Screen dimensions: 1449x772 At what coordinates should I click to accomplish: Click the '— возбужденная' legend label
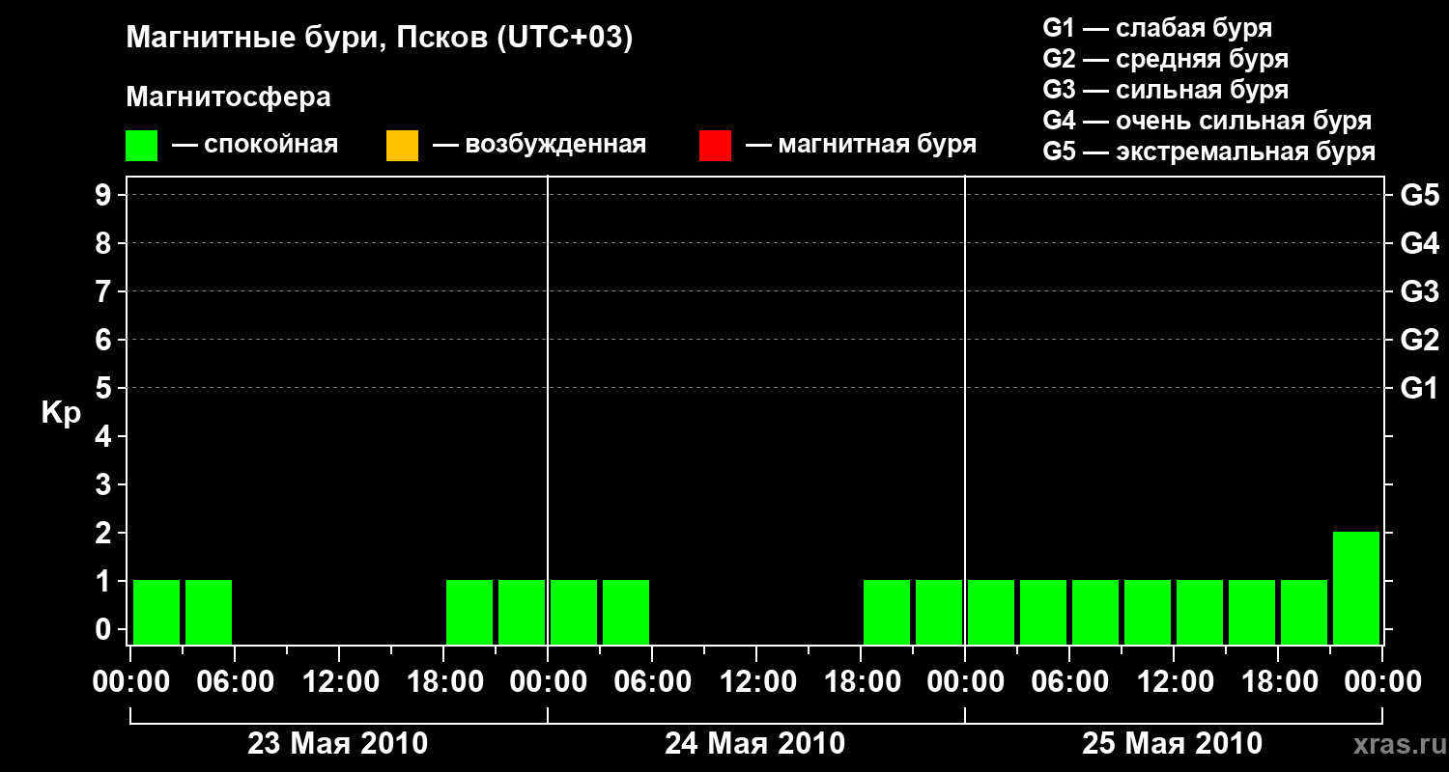click(539, 146)
